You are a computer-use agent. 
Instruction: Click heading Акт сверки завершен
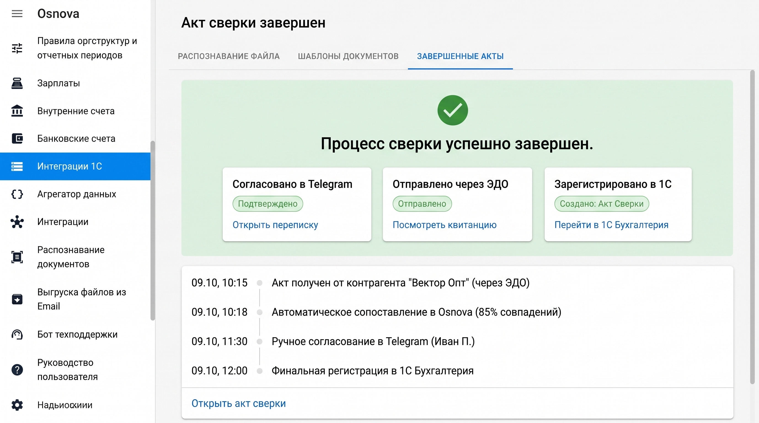[x=253, y=23]
